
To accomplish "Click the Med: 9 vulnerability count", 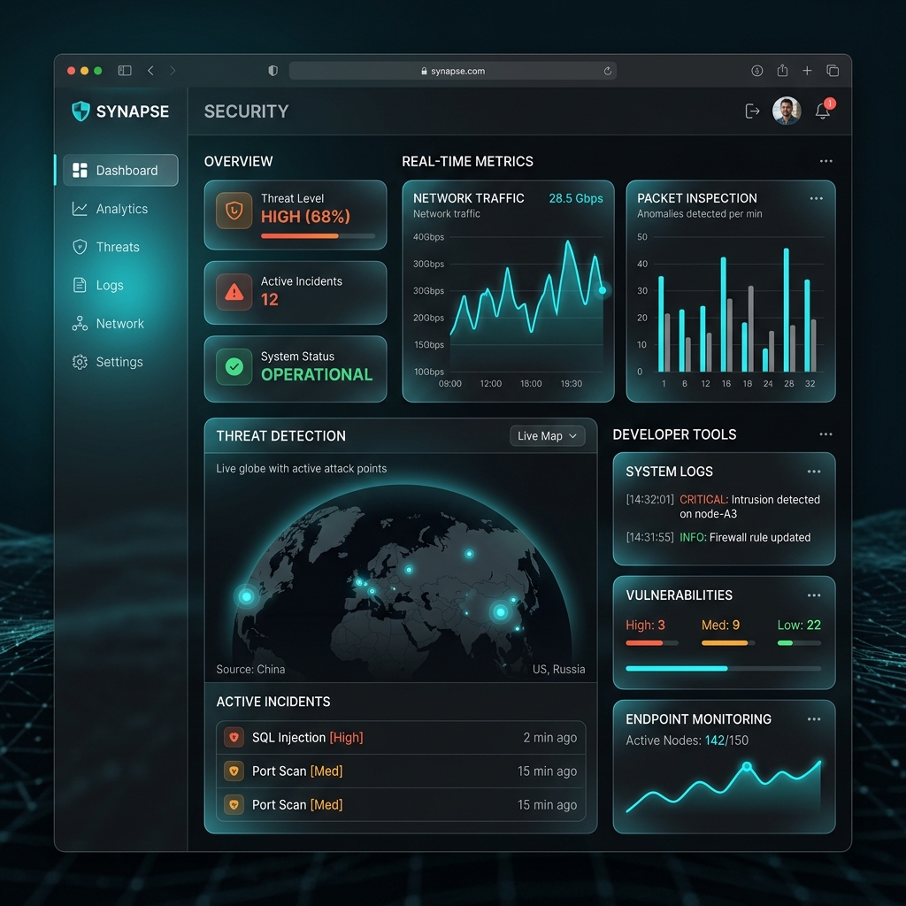I will pos(720,625).
